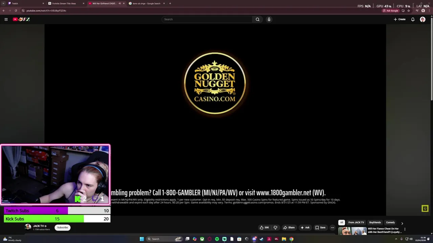
Task: Open YouTube notifications bell
Action: click(x=413, y=19)
